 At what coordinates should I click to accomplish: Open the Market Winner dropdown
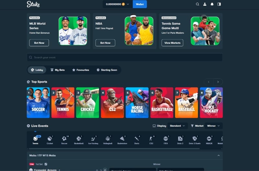pyautogui.click(x=213, y=126)
